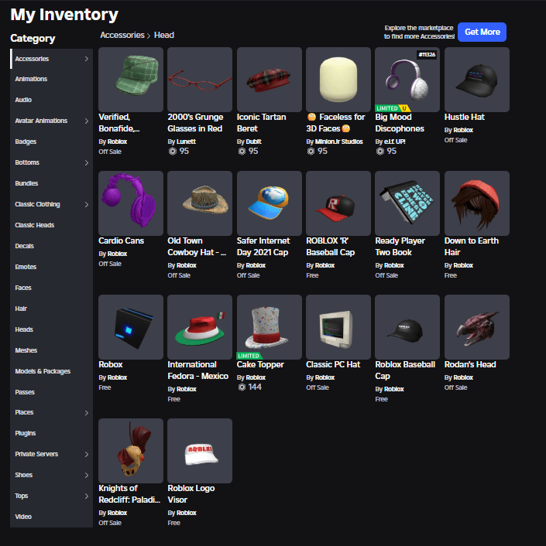
Task: Click the Head breadcrumb link
Action: click(x=164, y=35)
